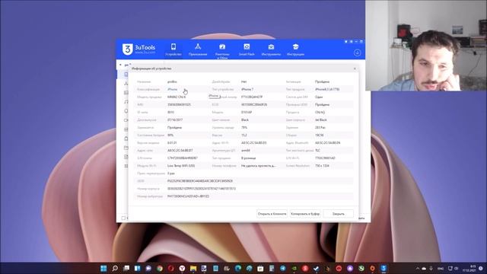The image size is (487, 274).
Task: Open the Рингтоны и Обои tab
Action: 222,51
